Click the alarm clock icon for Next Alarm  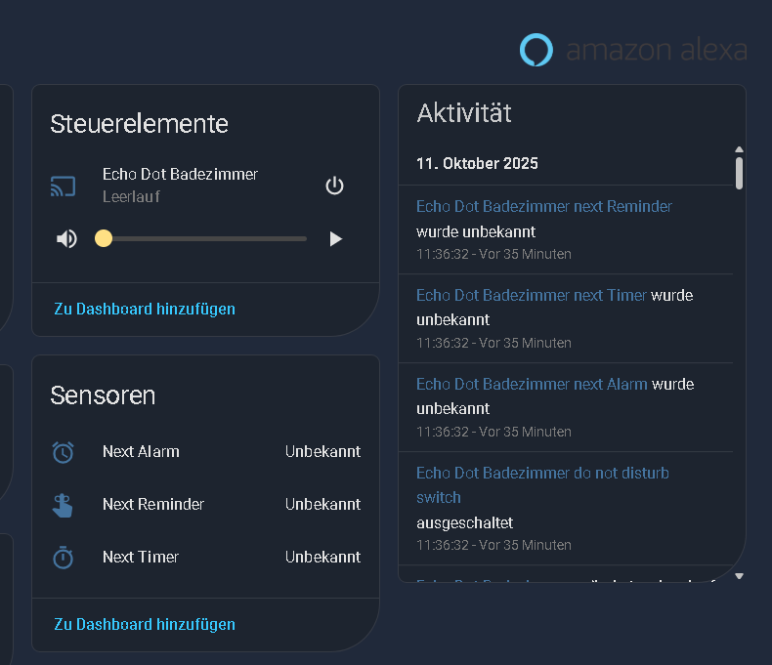click(x=64, y=452)
